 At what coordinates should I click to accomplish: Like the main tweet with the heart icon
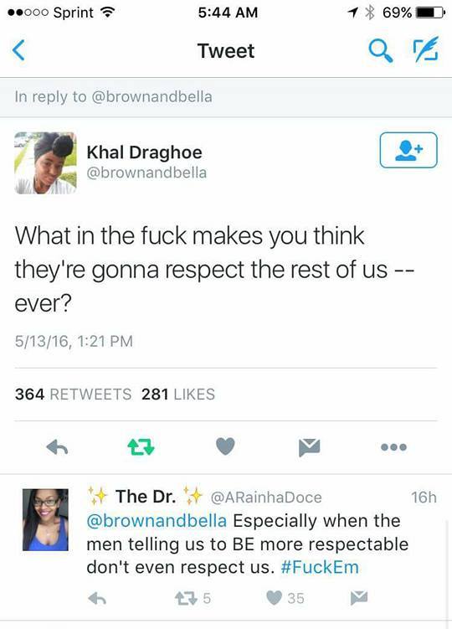225,446
